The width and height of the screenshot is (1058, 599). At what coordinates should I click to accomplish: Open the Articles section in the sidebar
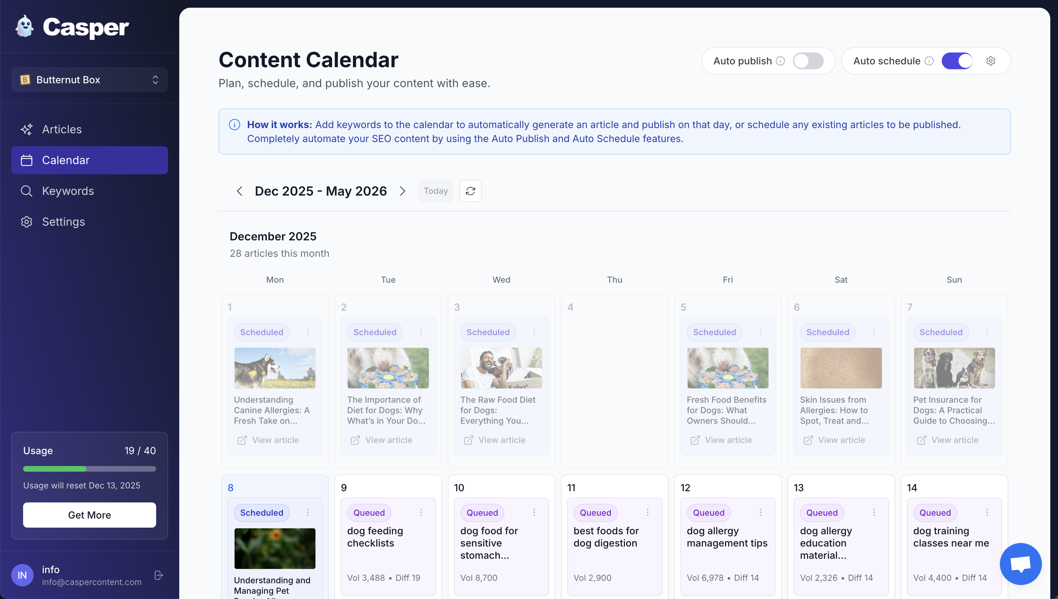[62, 129]
